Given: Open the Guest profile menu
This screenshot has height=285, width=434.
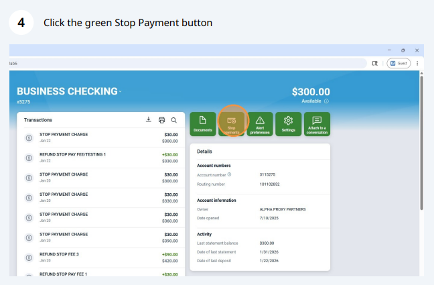Looking at the screenshot, I should coord(398,63).
